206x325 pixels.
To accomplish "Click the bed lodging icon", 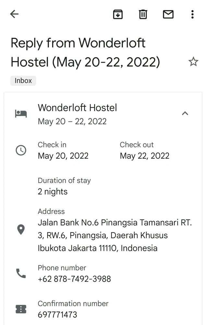I will pos(21,114).
